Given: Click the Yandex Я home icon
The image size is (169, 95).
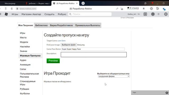Looking at the screenshot, I should [x=6, y=9].
